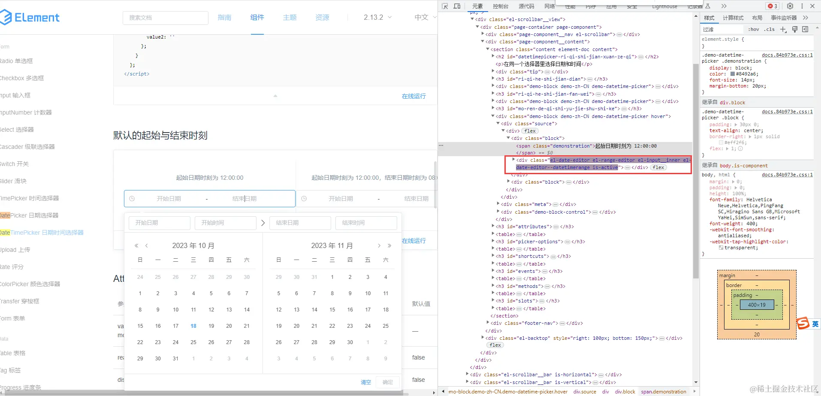Expand the div class meta node
Image resolution: width=821 pixels, height=396 pixels.
coord(498,204)
